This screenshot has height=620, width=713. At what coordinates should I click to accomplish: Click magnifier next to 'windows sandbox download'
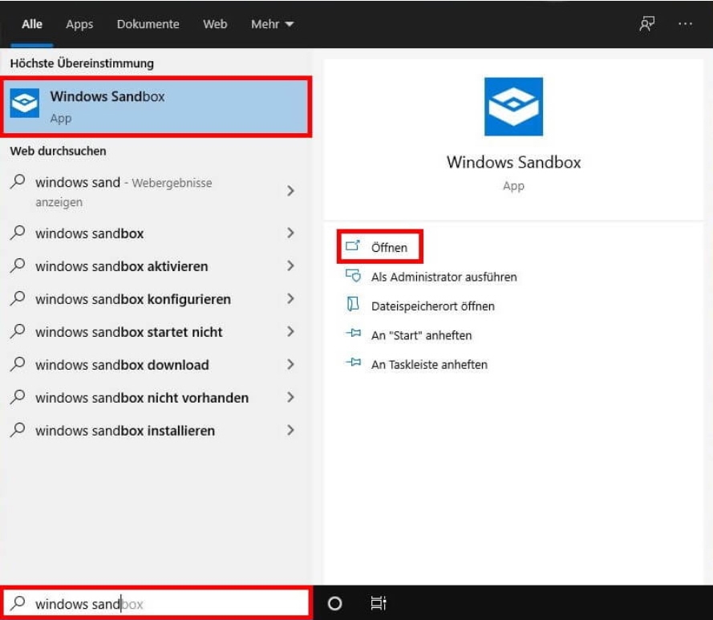(18, 364)
